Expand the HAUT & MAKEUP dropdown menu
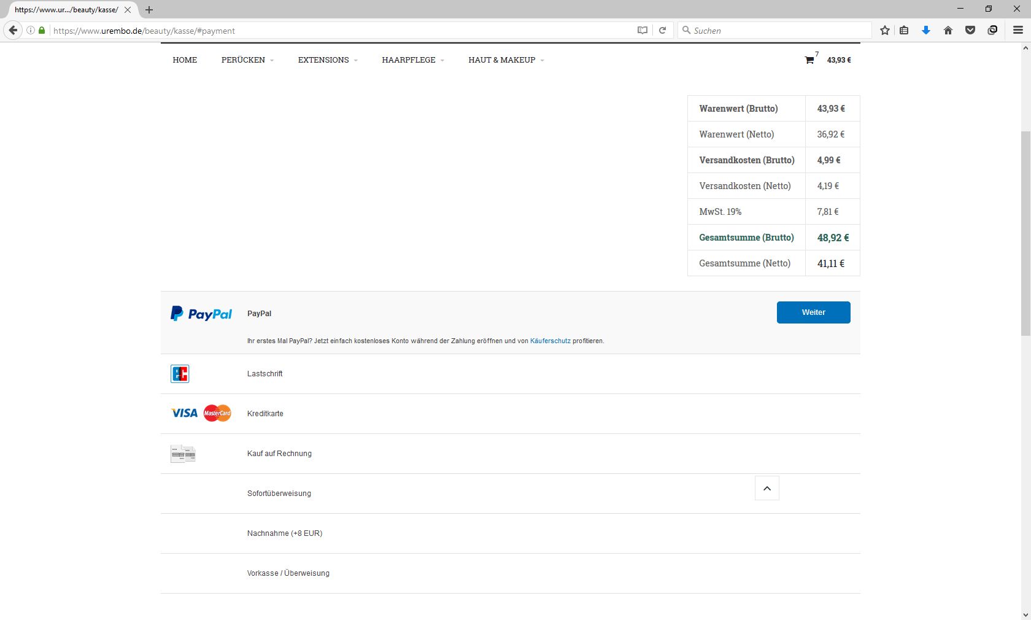Screen dimensions: 1031x620 (506, 60)
